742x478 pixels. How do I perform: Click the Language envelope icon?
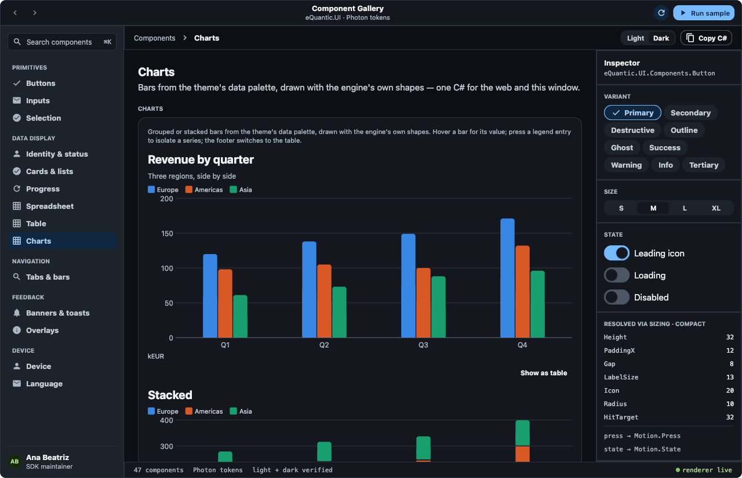pyautogui.click(x=17, y=383)
